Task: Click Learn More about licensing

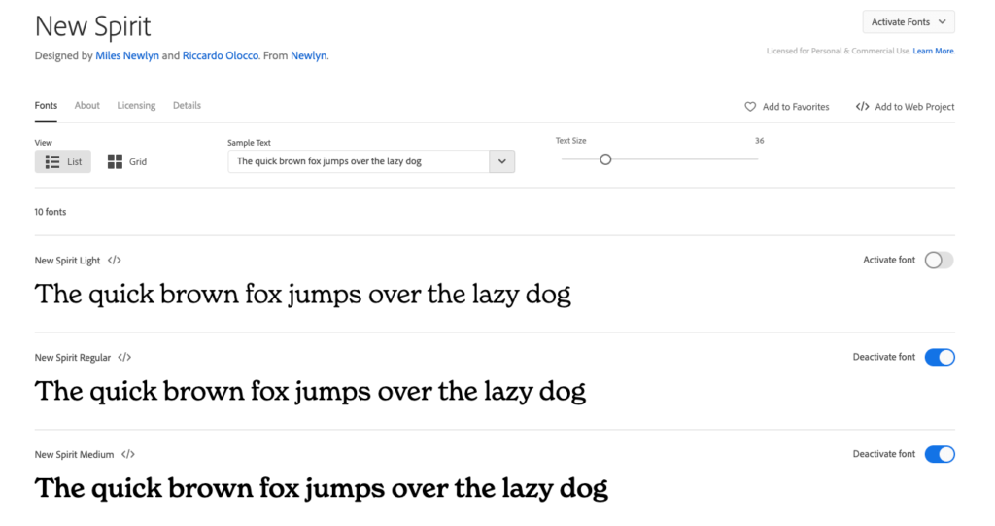Action: pos(934,51)
